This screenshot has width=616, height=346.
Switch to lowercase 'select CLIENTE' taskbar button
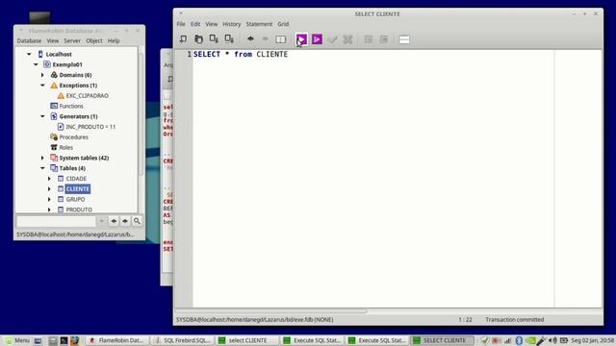(x=247, y=340)
